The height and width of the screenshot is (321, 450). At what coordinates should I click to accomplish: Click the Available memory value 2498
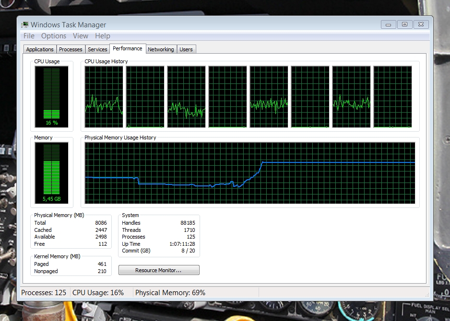101,237
